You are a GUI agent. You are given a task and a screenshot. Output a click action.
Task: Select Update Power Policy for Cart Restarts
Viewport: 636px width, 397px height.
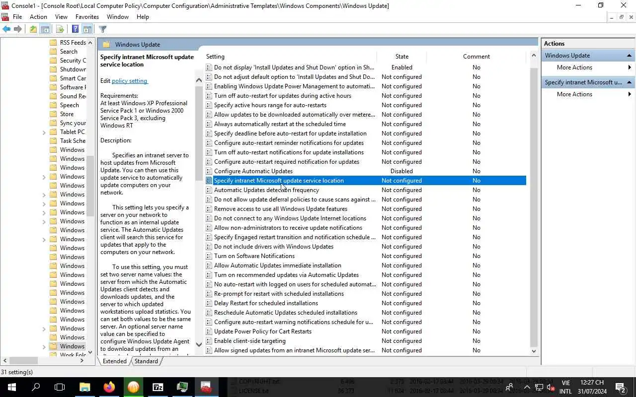click(x=366, y=331)
